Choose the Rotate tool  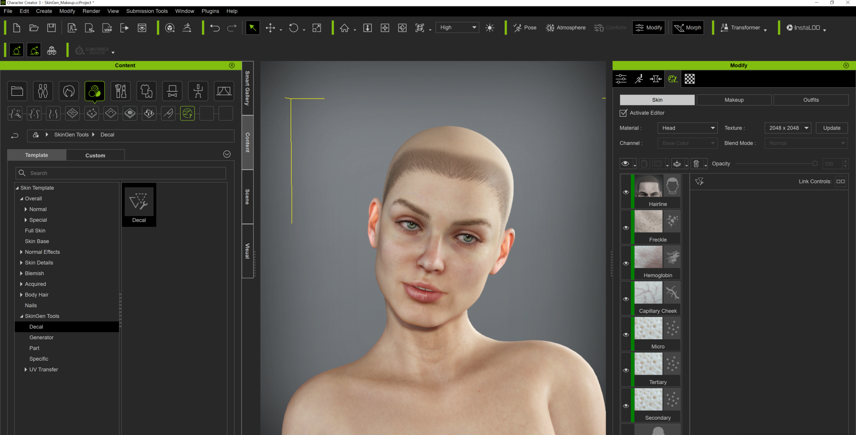pyautogui.click(x=293, y=28)
